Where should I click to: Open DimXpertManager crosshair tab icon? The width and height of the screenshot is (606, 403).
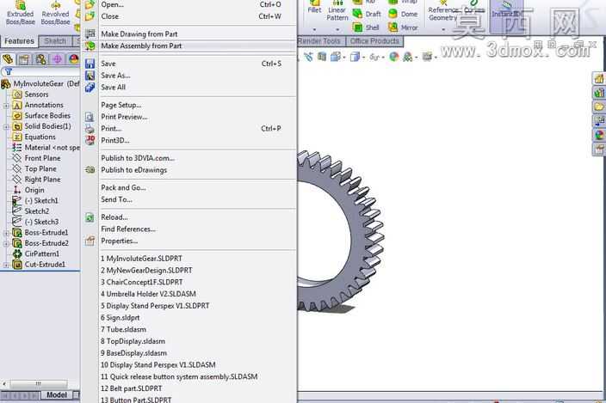coord(57,59)
